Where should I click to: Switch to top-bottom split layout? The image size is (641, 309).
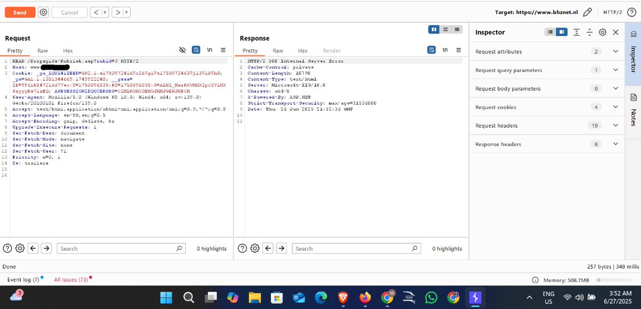click(445, 29)
